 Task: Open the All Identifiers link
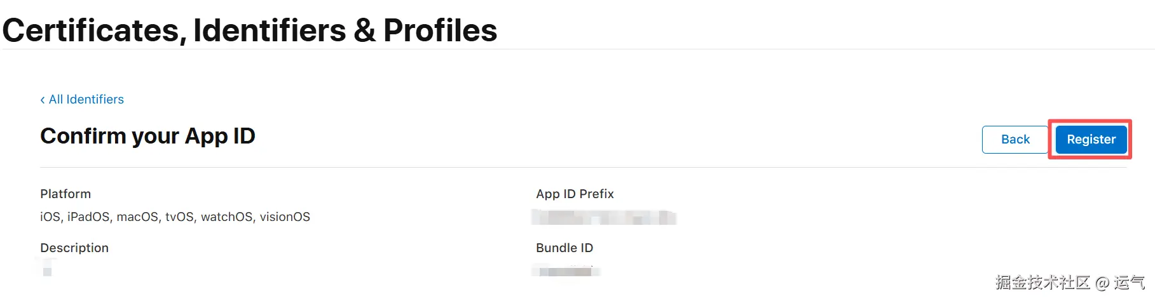[x=86, y=100]
